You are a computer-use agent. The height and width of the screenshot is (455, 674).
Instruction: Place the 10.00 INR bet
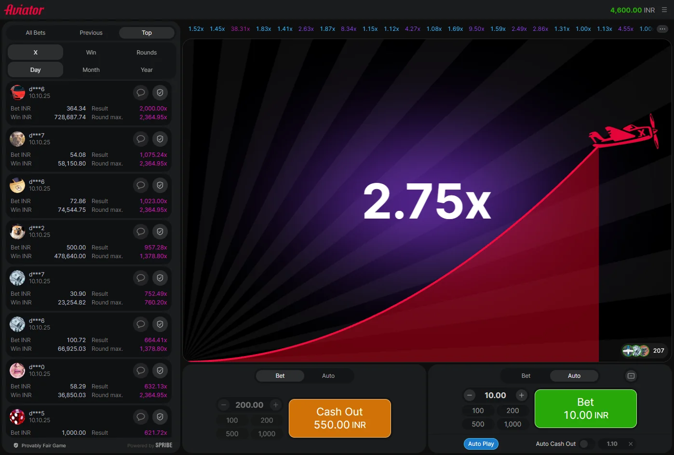pyautogui.click(x=585, y=409)
